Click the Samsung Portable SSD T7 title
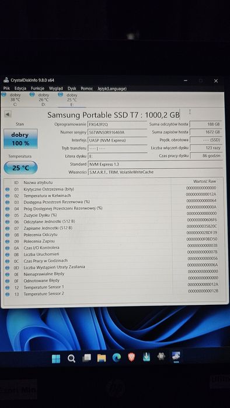The width and height of the screenshot is (230, 408). (x=114, y=115)
